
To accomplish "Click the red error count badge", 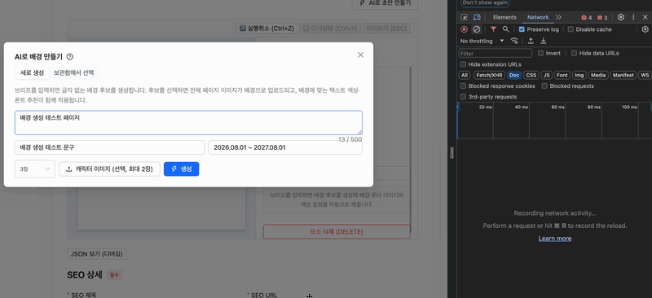I will coord(586,17).
